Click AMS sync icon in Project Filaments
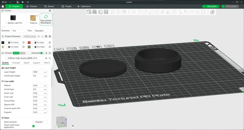 coord(46,36)
